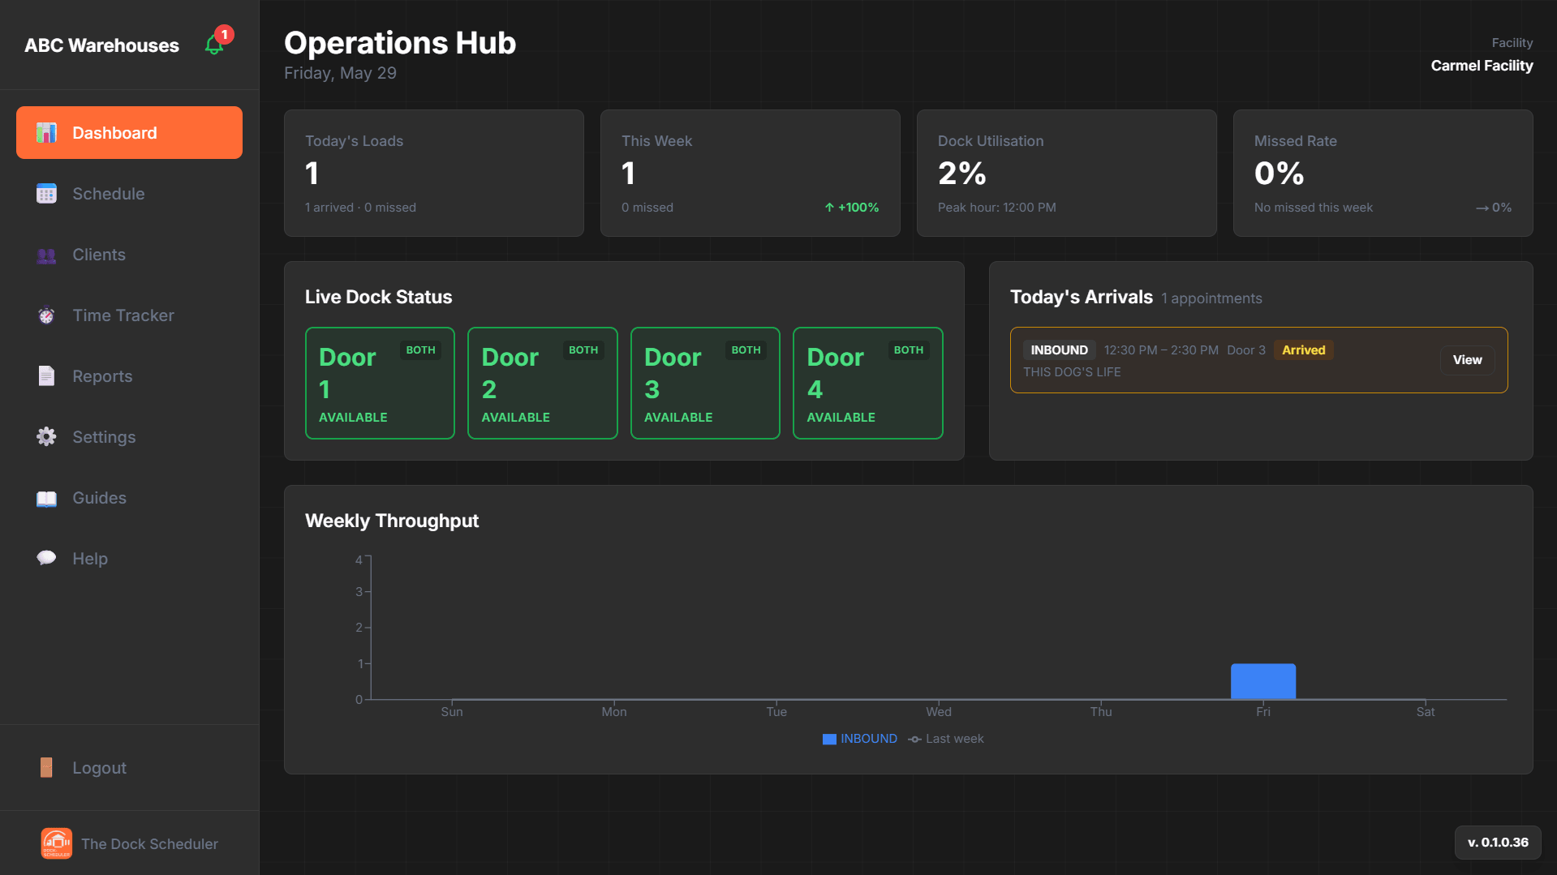Click the Friday inbound bar in chart

click(1263, 681)
